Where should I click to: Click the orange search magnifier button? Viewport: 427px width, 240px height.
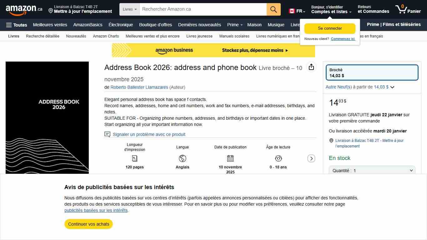pyautogui.click(x=274, y=9)
